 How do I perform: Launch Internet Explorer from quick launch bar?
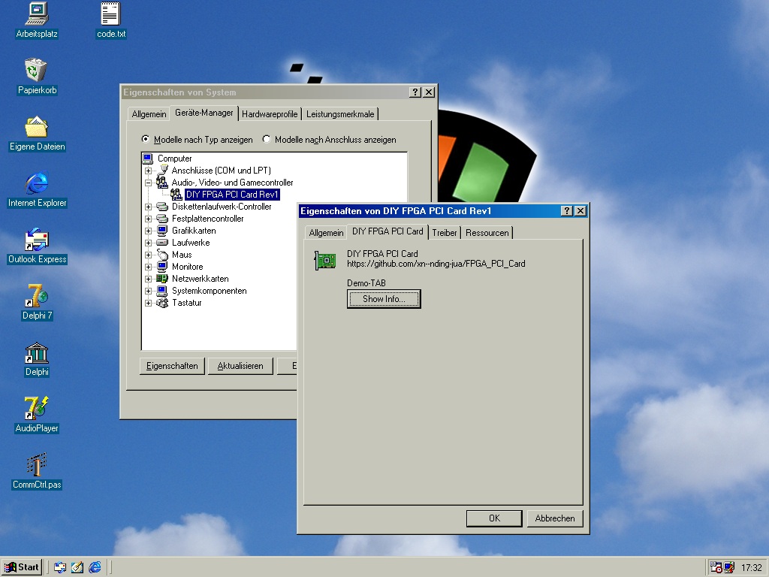[95, 567]
